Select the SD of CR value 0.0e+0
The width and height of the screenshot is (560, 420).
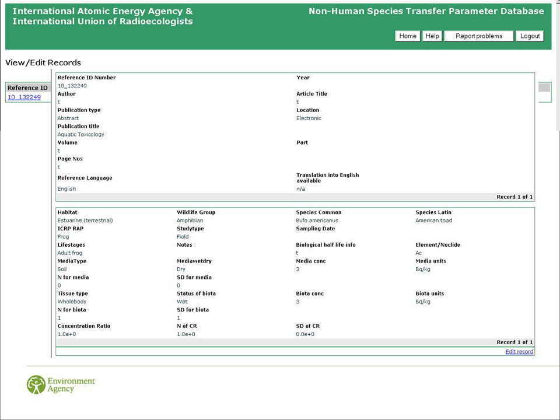pyautogui.click(x=305, y=334)
